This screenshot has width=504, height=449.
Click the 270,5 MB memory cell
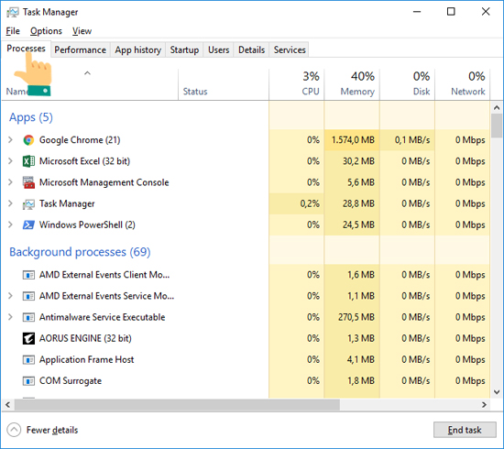coord(352,317)
